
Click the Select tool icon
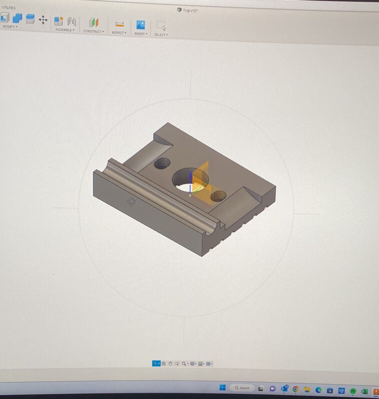pos(161,26)
